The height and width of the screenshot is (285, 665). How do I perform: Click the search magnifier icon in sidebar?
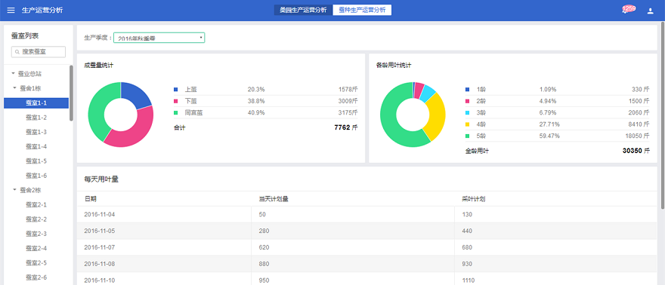(17, 52)
